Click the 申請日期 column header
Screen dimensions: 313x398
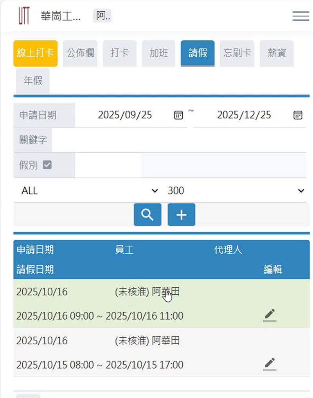(35, 250)
